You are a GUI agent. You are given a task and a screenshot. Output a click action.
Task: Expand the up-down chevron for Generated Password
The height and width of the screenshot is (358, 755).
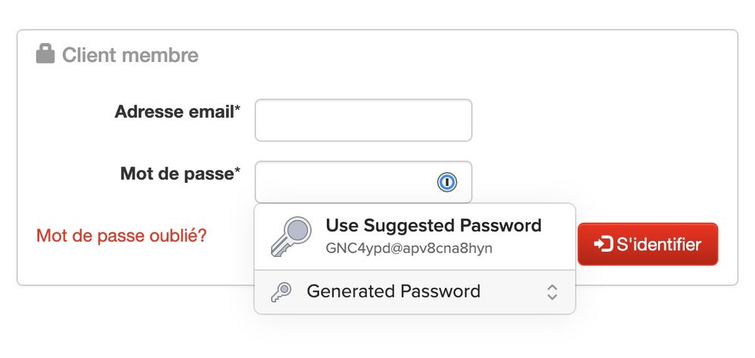(x=552, y=292)
